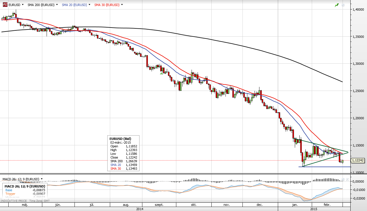Open the SMA 20 (EURUSD) dropdown
This screenshot has height=211, width=367.
pos(90,5)
